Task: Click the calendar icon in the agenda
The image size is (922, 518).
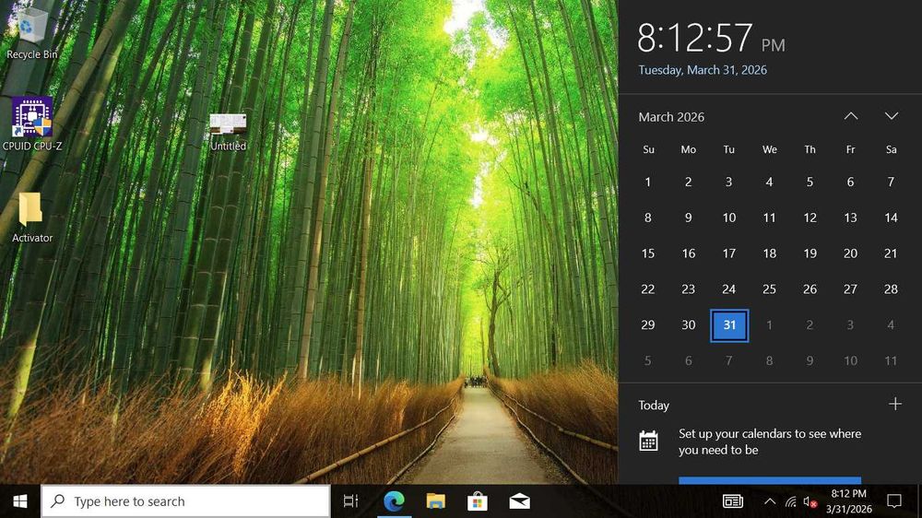Action: click(648, 441)
